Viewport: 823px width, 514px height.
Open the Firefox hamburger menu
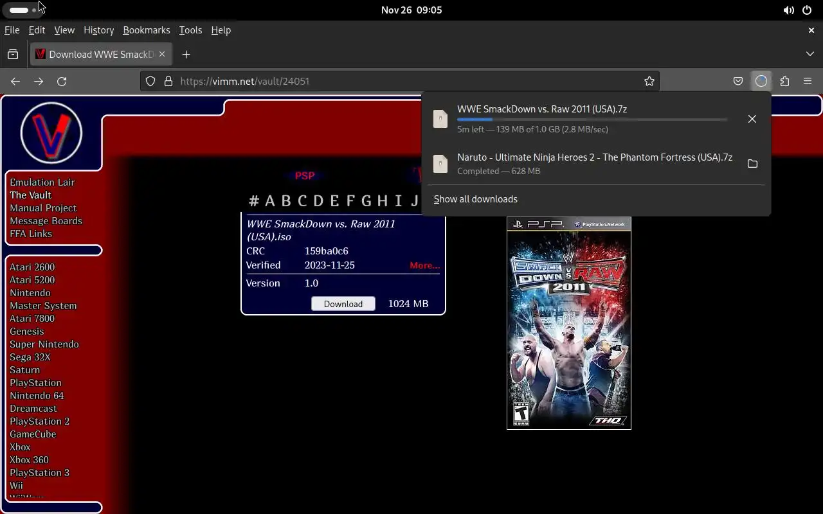[808, 81]
